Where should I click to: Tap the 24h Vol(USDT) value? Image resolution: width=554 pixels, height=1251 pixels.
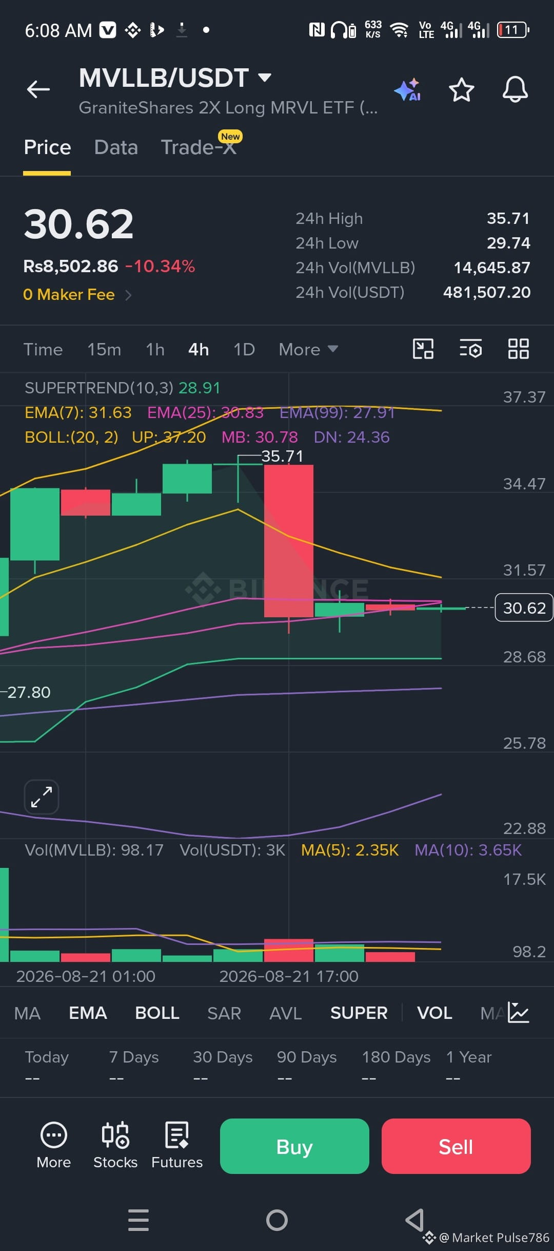coord(487,292)
